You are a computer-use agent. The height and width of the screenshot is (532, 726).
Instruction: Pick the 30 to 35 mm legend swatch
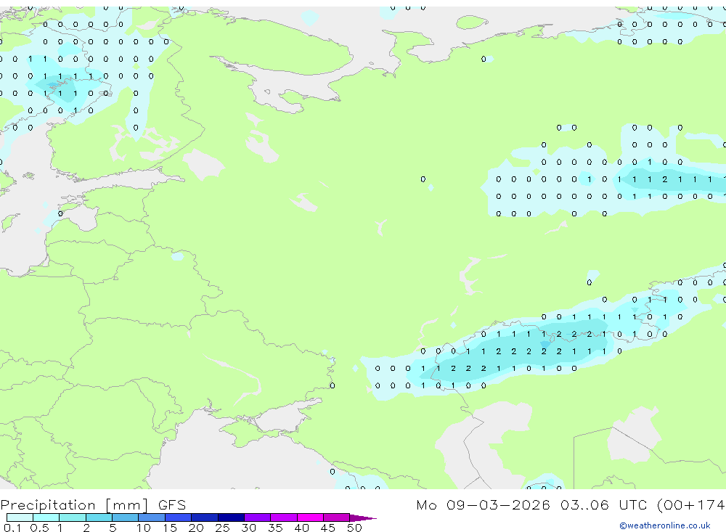258,517
